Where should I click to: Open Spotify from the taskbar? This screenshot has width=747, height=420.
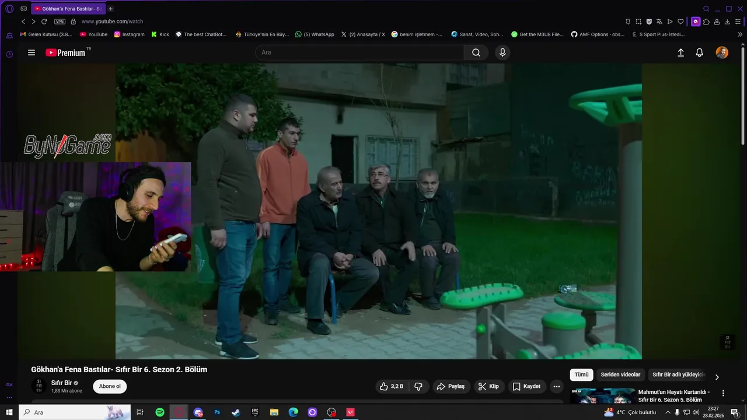tap(160, 412)
